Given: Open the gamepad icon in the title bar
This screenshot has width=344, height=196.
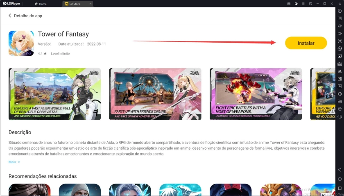Looking at the screenshot, I should pyautogui.click(x=289, y=4).
